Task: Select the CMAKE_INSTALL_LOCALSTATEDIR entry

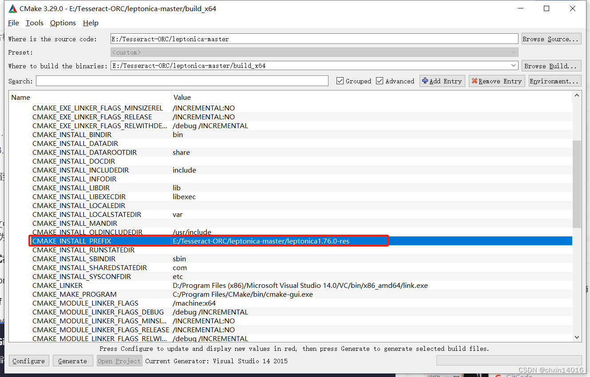Action: 87,214
